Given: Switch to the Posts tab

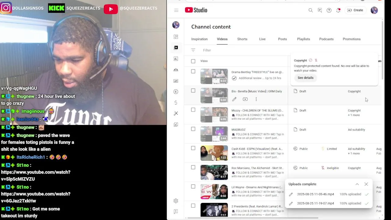Looking at the screenshot, I should point(283,39).
